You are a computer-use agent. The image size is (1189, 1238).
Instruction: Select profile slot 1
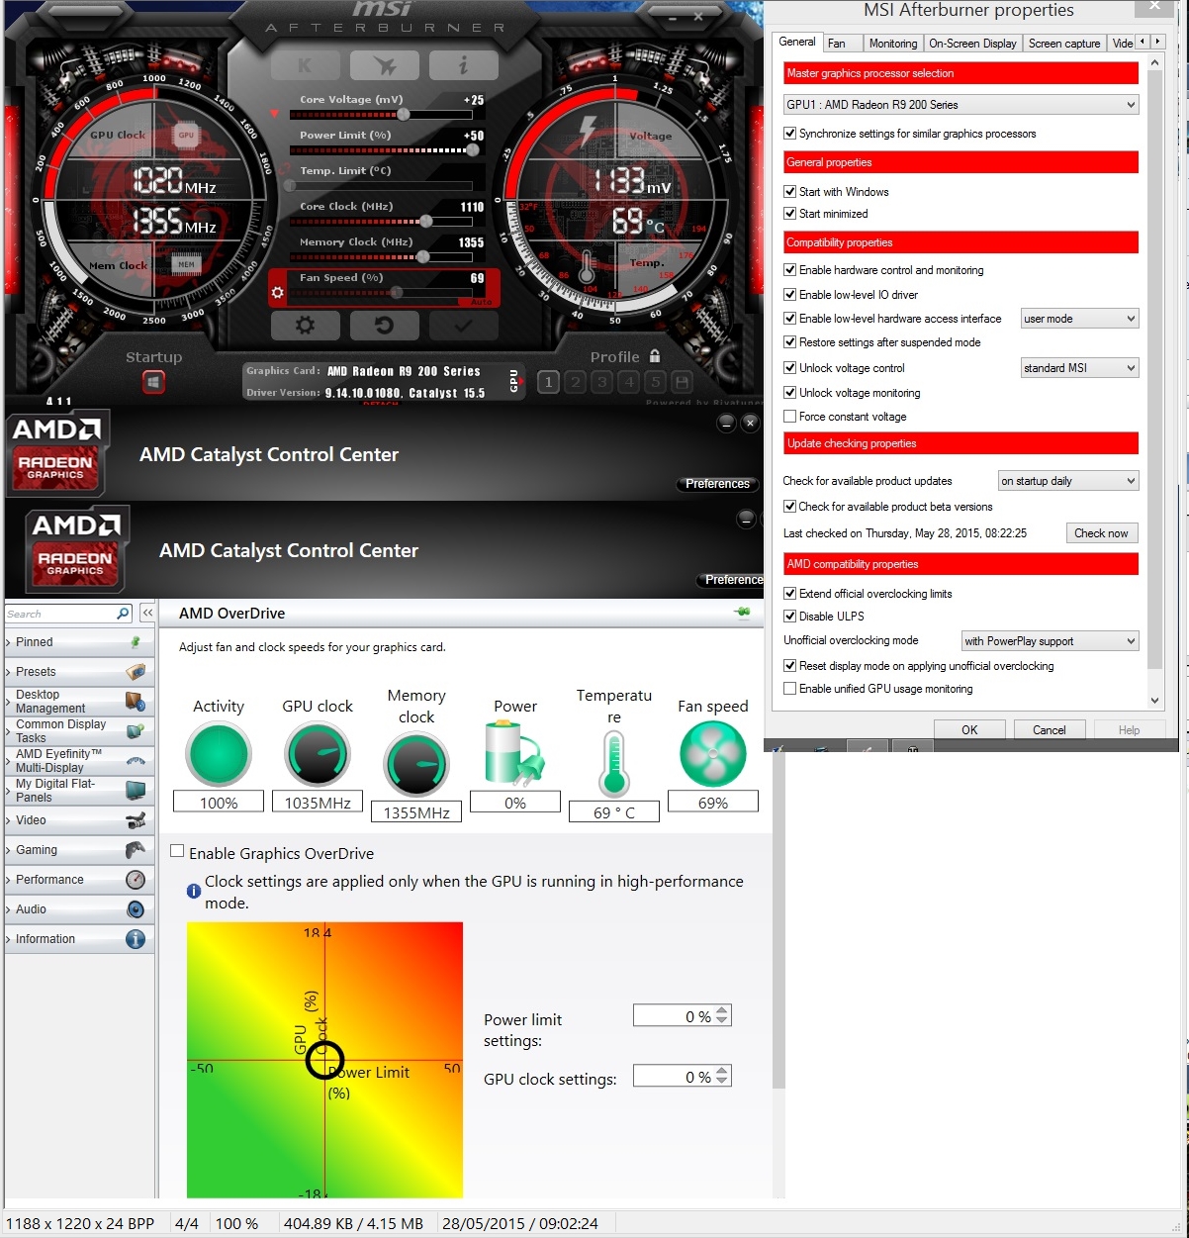click(549, 382)
